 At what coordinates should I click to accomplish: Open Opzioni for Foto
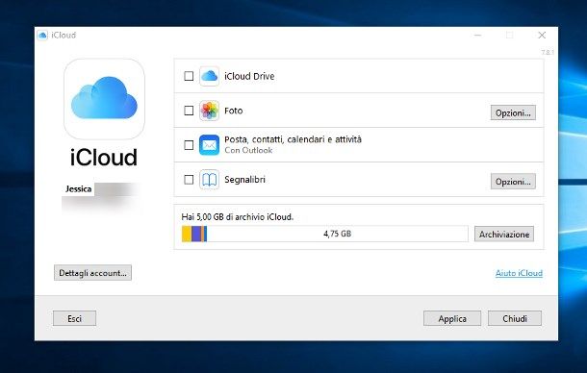pos(513,112)
